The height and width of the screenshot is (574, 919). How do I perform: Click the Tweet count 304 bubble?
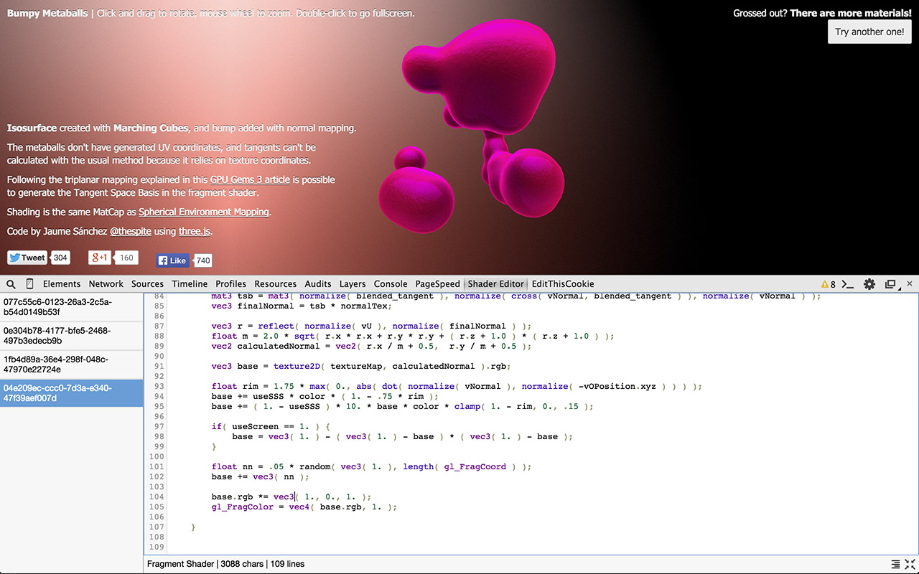click(61, 258)
